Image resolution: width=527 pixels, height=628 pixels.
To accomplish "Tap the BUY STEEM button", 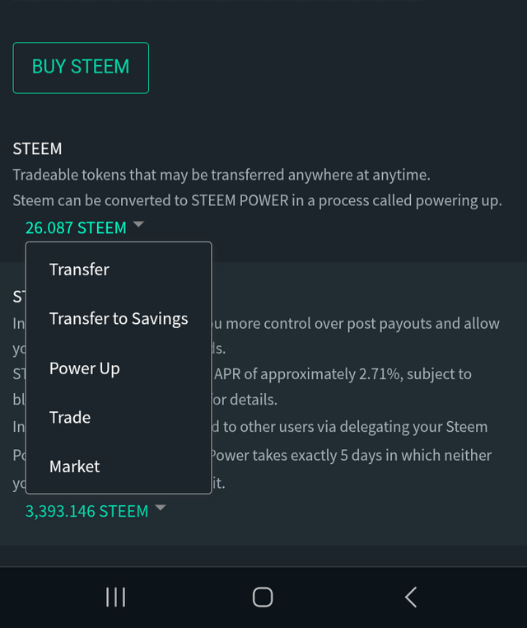I will 81,68.
